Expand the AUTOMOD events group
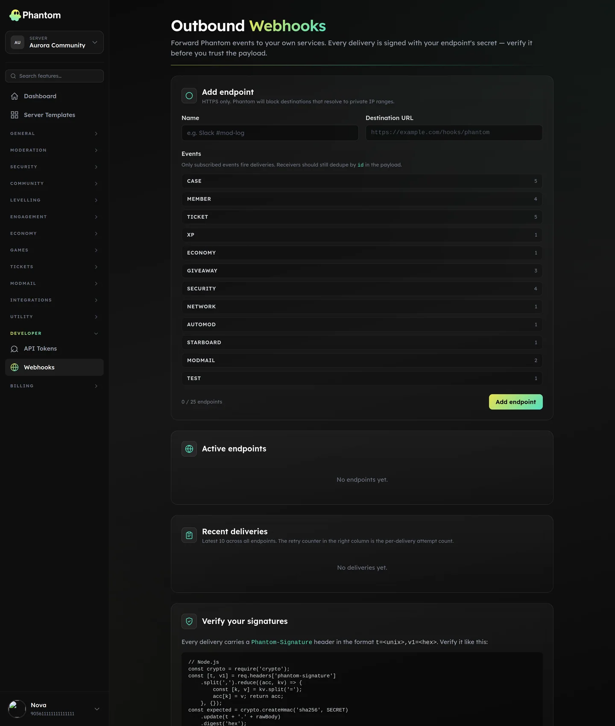Screen dimensions: 615x726 click(x=362, y=325)
